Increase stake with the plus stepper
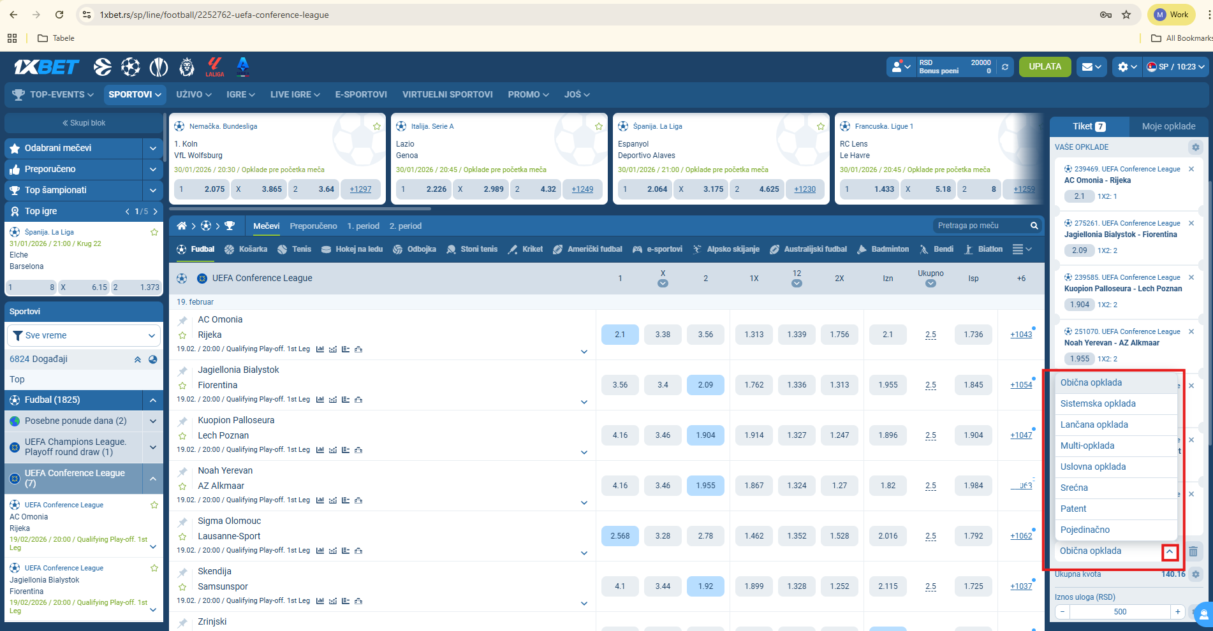 click(x=1177, y=612)
